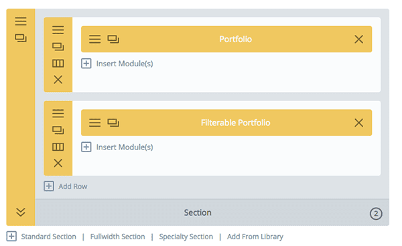402x246 pixels.
Task: Remove the Filterable Portfolio module
Action: [358, 123]
